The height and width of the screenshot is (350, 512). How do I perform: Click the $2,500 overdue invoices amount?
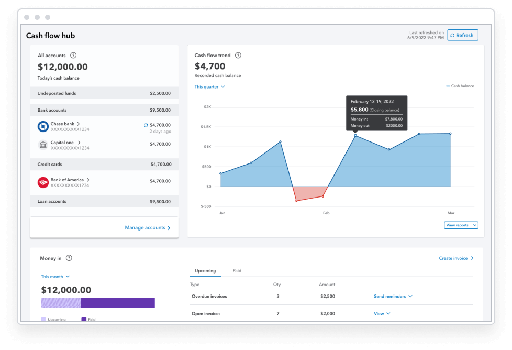pyautogui.click(x=328, y=296)
